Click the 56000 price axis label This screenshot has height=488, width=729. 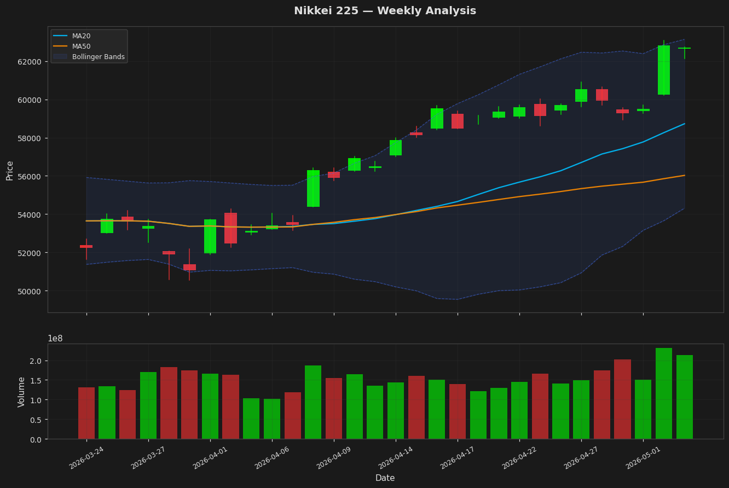30,176
